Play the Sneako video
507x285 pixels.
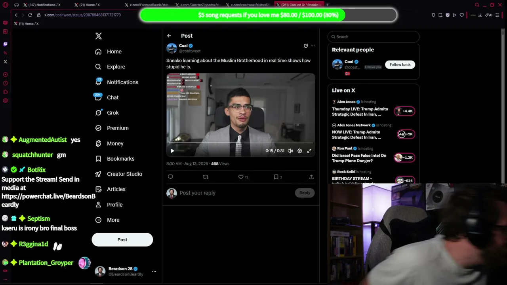pyautogui.click(x=172, y=151)
